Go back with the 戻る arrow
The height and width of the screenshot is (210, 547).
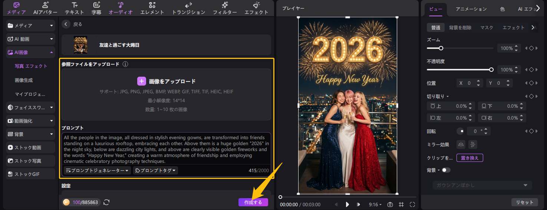click(x=66, y=24)
